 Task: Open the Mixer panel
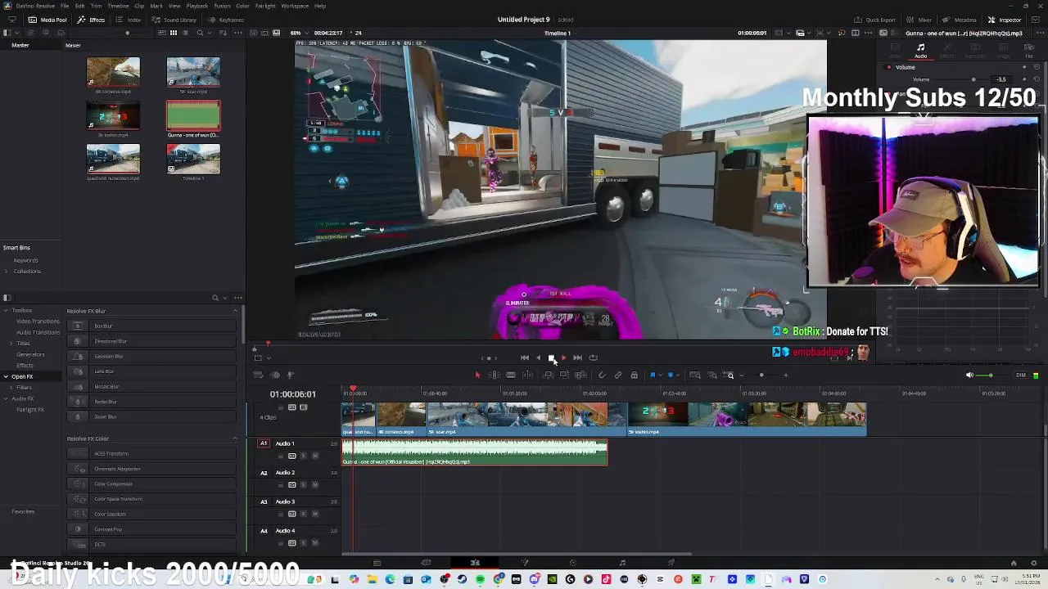click(x=919, y=20)
